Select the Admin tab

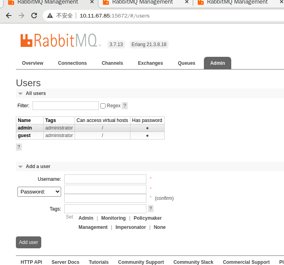217,63
